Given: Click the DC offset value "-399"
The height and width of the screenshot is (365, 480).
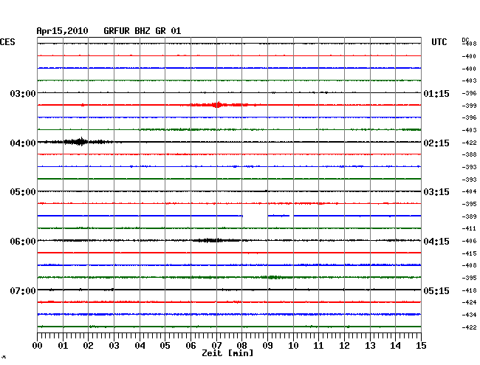Looking at the screenshot, I should coord(469,106).
